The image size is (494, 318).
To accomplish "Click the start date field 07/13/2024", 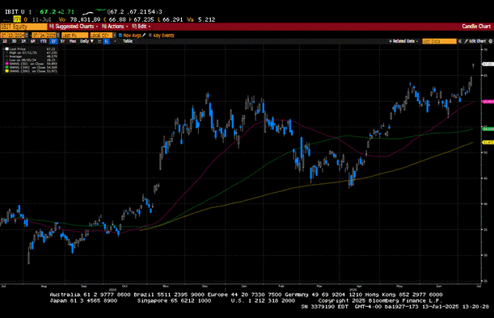I will pos(13,36).
